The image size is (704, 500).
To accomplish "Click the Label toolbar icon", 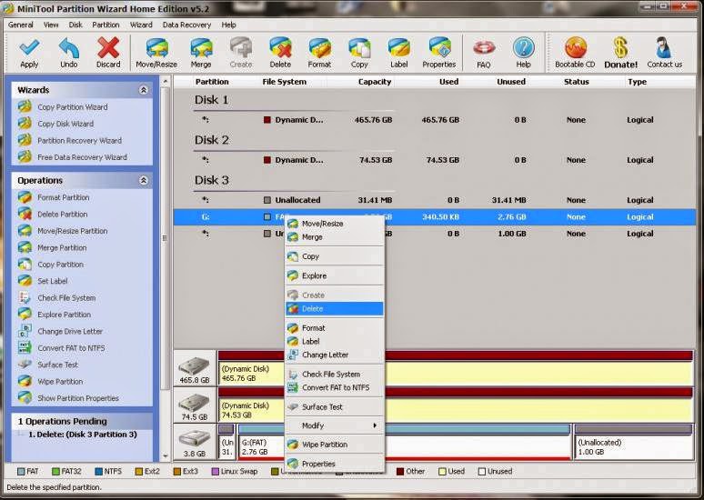I will [398, 48].
